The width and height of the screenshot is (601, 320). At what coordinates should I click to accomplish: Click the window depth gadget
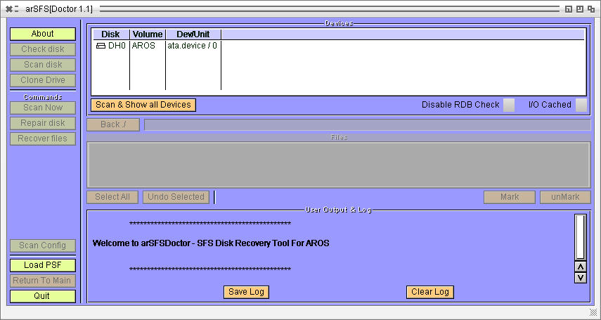[x=591, y=9]
